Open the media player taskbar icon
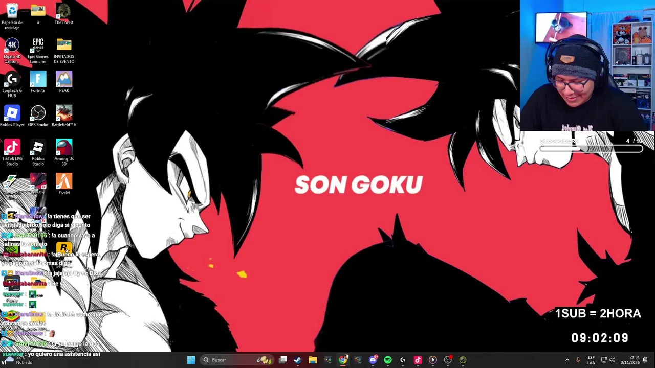The height and width of the screenshot is (368, 655). point(433,360)
